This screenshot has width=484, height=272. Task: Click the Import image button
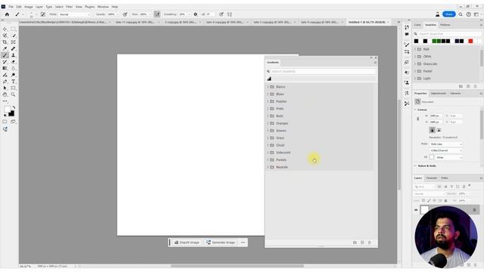point(187,243)
